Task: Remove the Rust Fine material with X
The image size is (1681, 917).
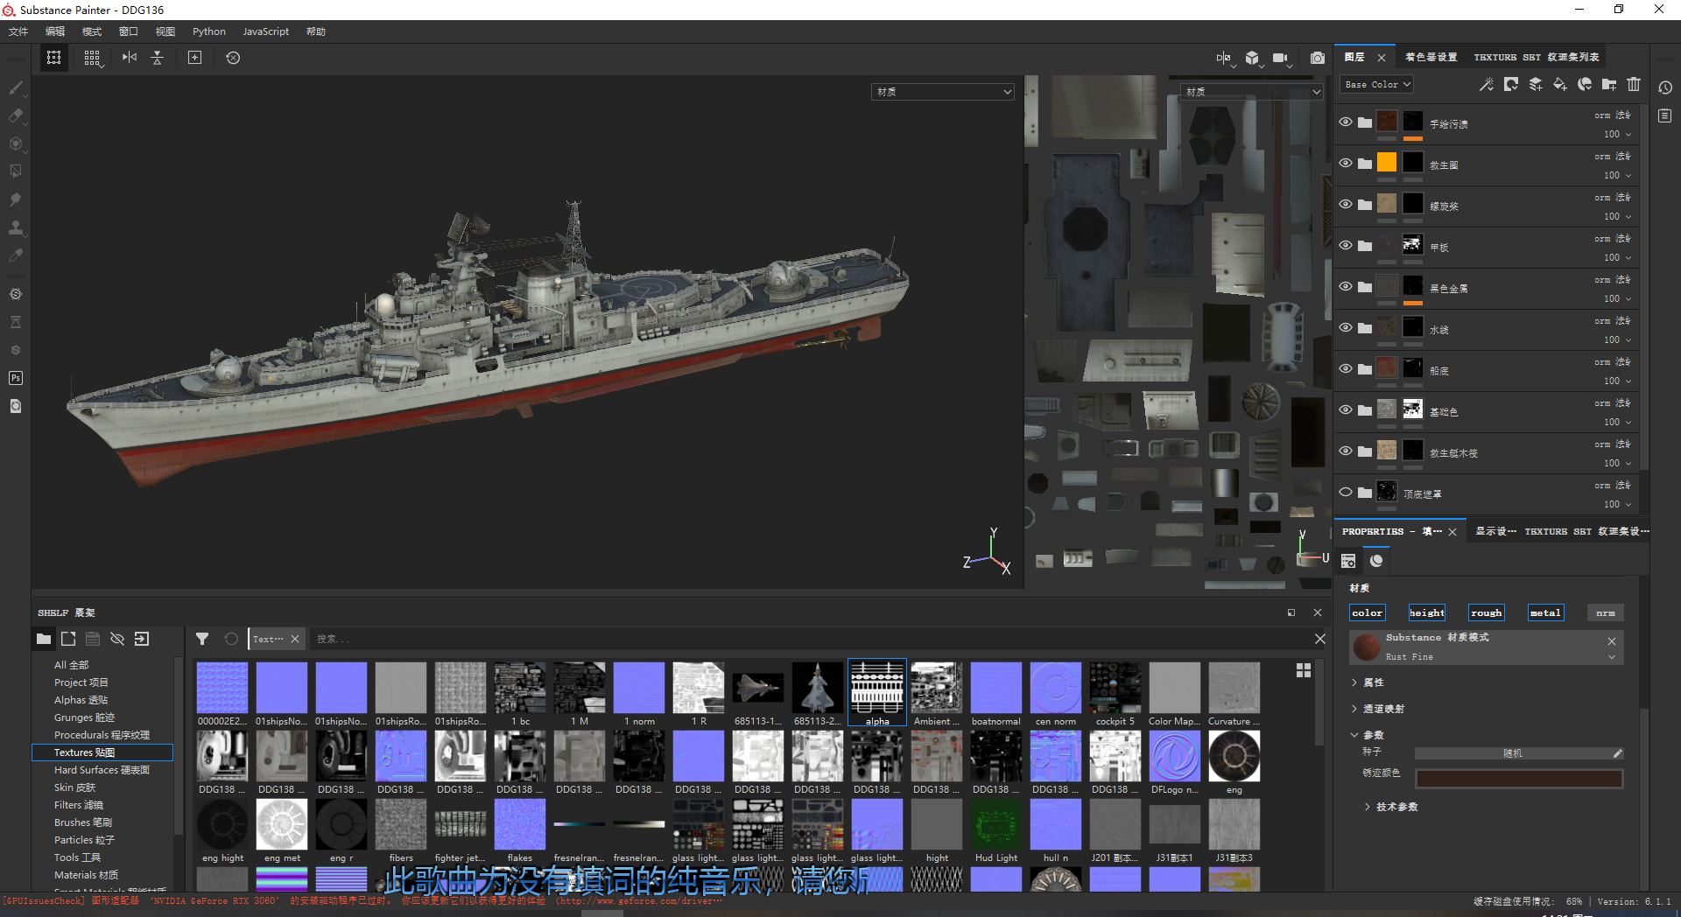Action: (x=1612, y=641)
